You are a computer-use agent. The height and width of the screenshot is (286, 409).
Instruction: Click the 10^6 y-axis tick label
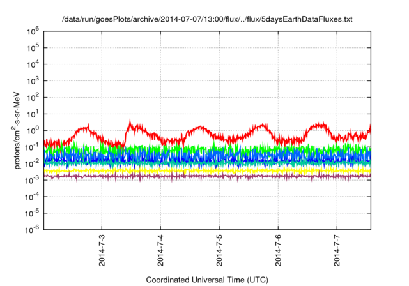pos(33,31)
